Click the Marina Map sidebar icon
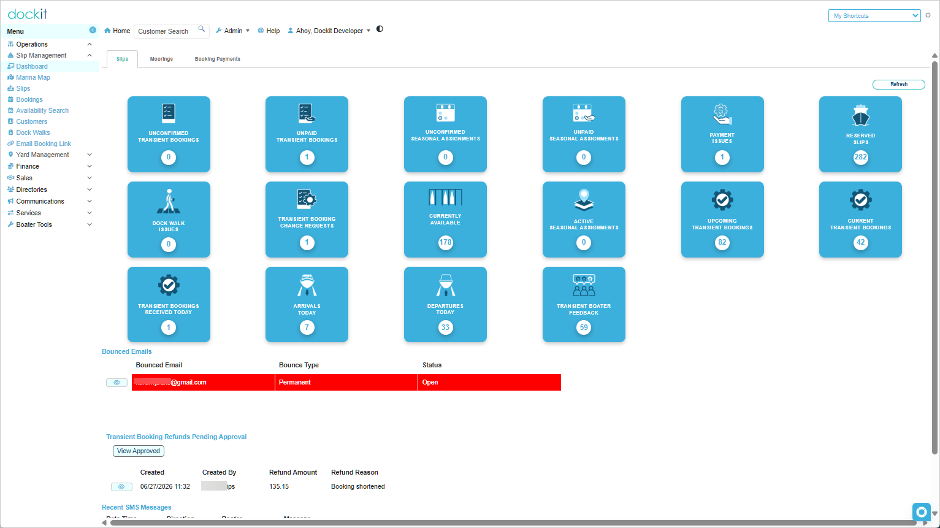This screenshot has width=940, height=528. pyautogui.click(x=10, y=77)
